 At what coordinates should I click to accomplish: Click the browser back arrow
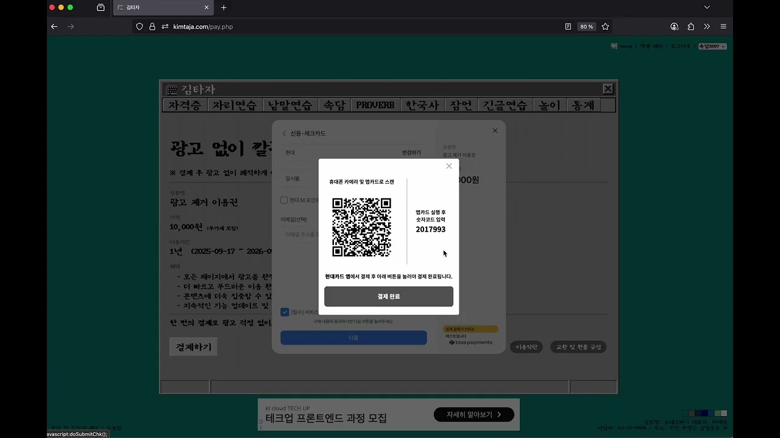54,26
